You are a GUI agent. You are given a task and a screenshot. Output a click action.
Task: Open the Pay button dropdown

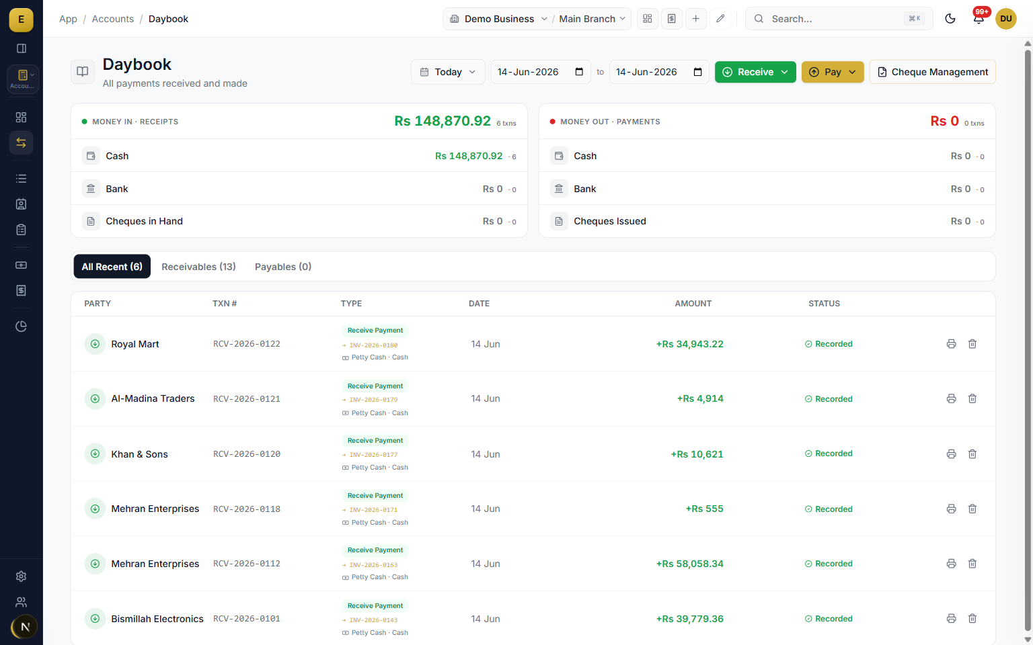pyautogui.click(x=833, y=72)
